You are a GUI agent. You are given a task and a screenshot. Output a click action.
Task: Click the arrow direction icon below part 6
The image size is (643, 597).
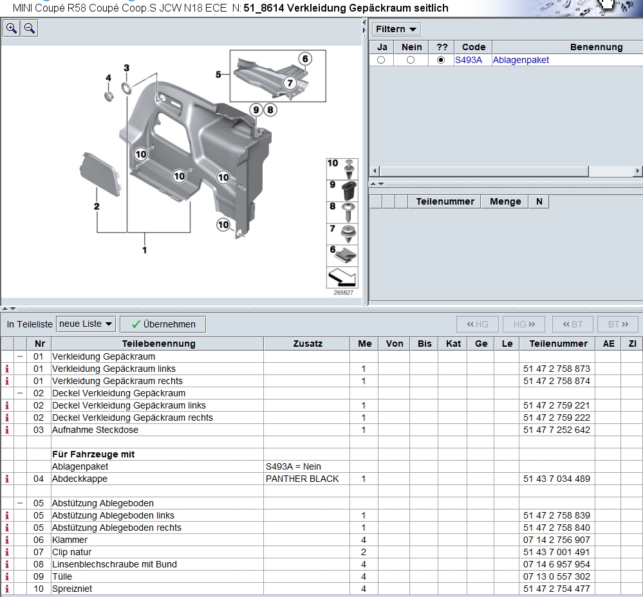click(342, 278)
